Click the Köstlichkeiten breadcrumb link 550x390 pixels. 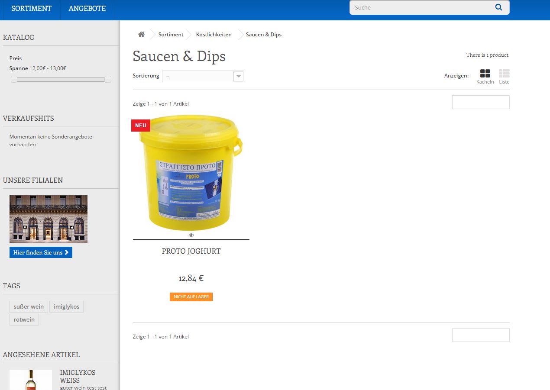coord(214,34)
